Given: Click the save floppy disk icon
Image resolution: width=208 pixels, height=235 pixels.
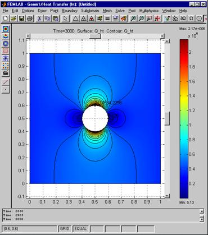Looking at the screenshot, I should point(21,19).
